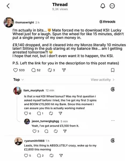
Task: Bookmark thomaswright's post
Action: coord(113,70)
